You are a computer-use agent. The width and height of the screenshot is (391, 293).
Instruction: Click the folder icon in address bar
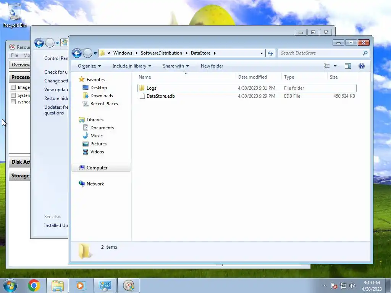[x=102, y=53]
